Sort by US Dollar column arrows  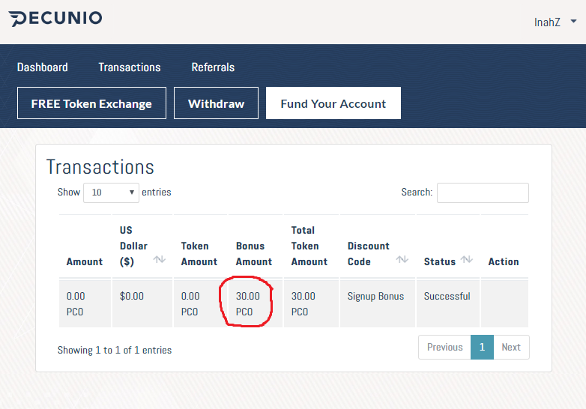[x=160, y=260]
